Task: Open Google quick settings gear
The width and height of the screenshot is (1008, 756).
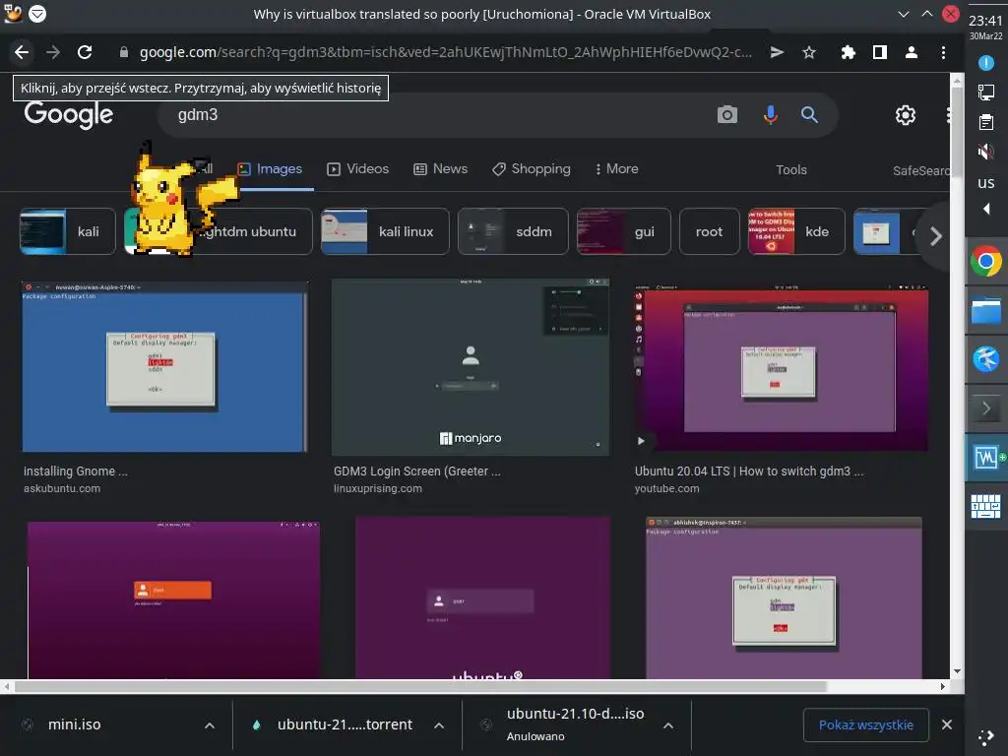Action: (906, 115)
